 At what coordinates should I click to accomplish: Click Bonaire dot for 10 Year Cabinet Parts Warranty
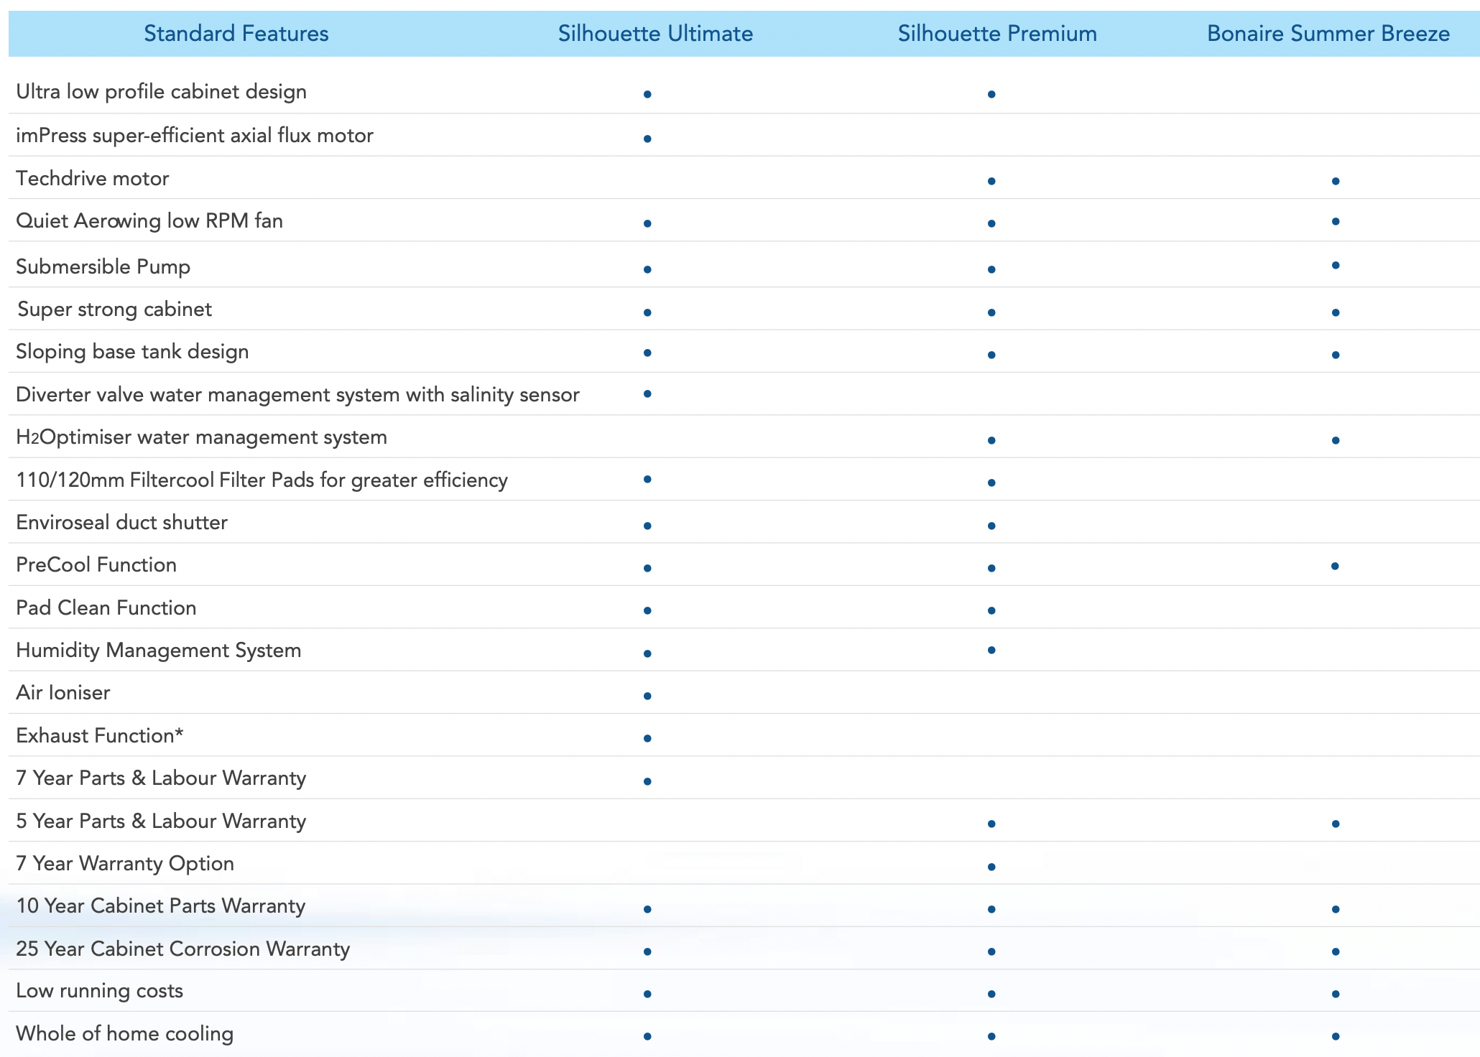[1336, 909]
